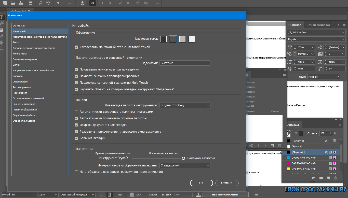Image resolution: width=348 pixels, height=198 pixels.
Task: Click Hand tool quality slider handle
Action: point(183,158)
